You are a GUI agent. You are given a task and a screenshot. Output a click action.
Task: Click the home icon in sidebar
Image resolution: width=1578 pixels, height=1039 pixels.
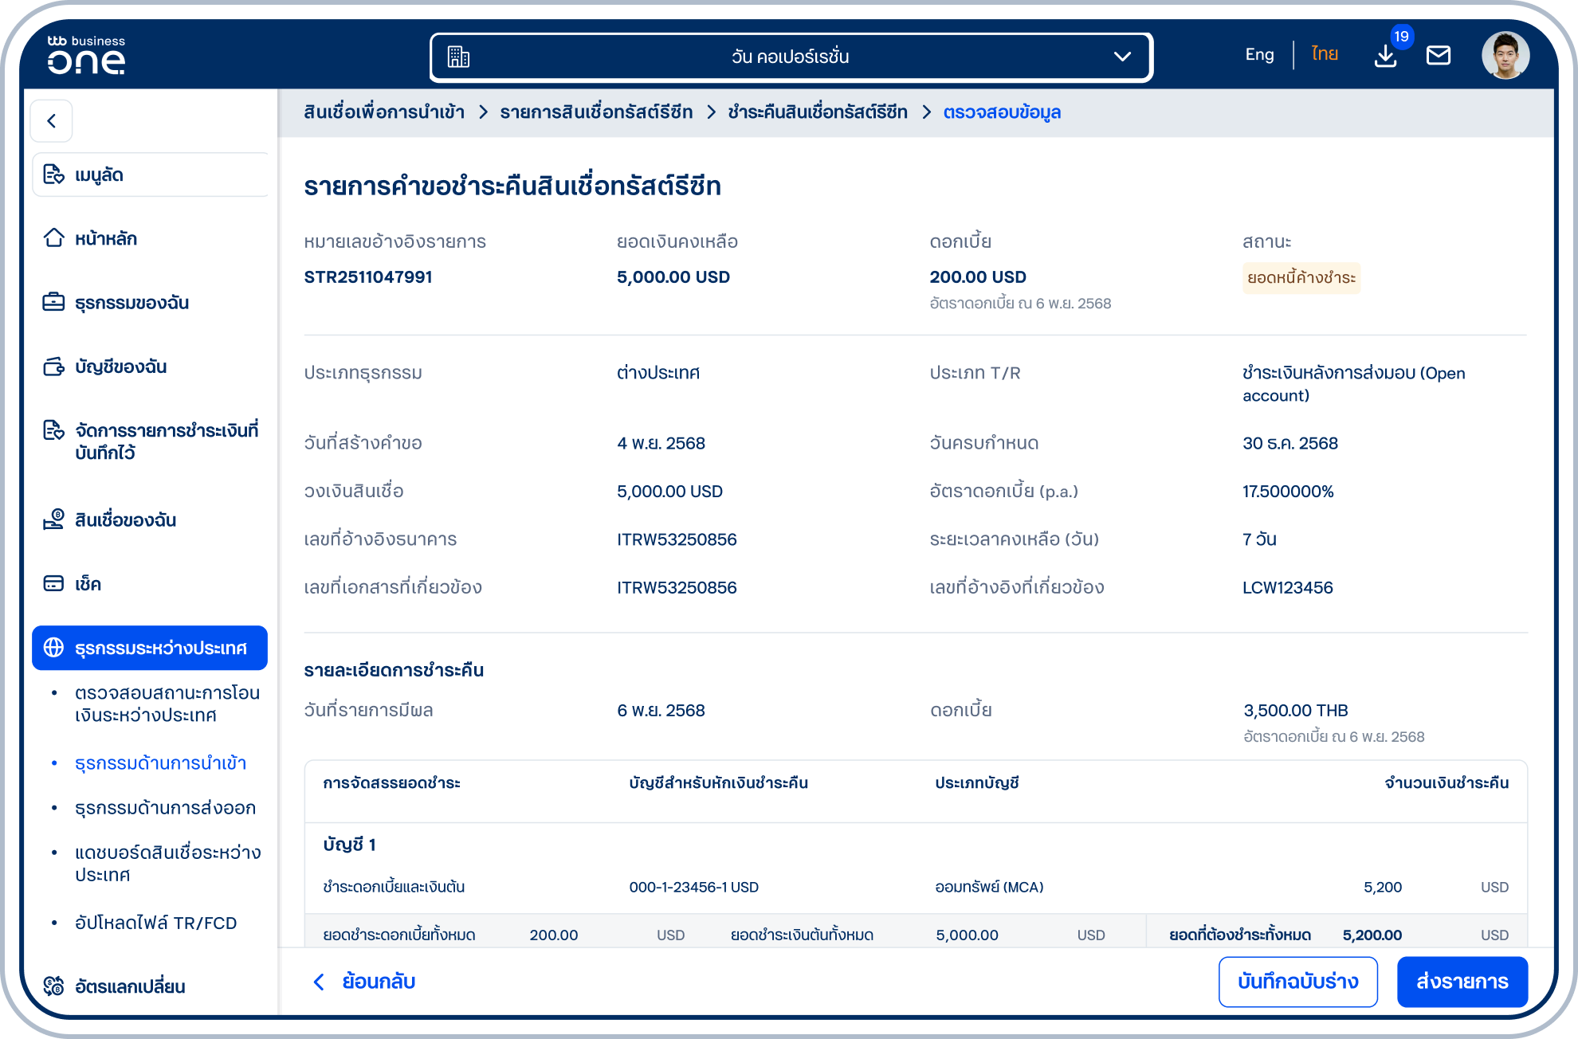pyautogui.click(x=53, y=237)
